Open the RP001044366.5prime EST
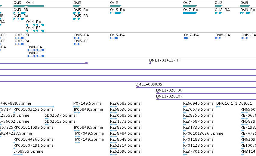Image resolution: width=256 pixels, height=156 pixels. pos(14,142)
